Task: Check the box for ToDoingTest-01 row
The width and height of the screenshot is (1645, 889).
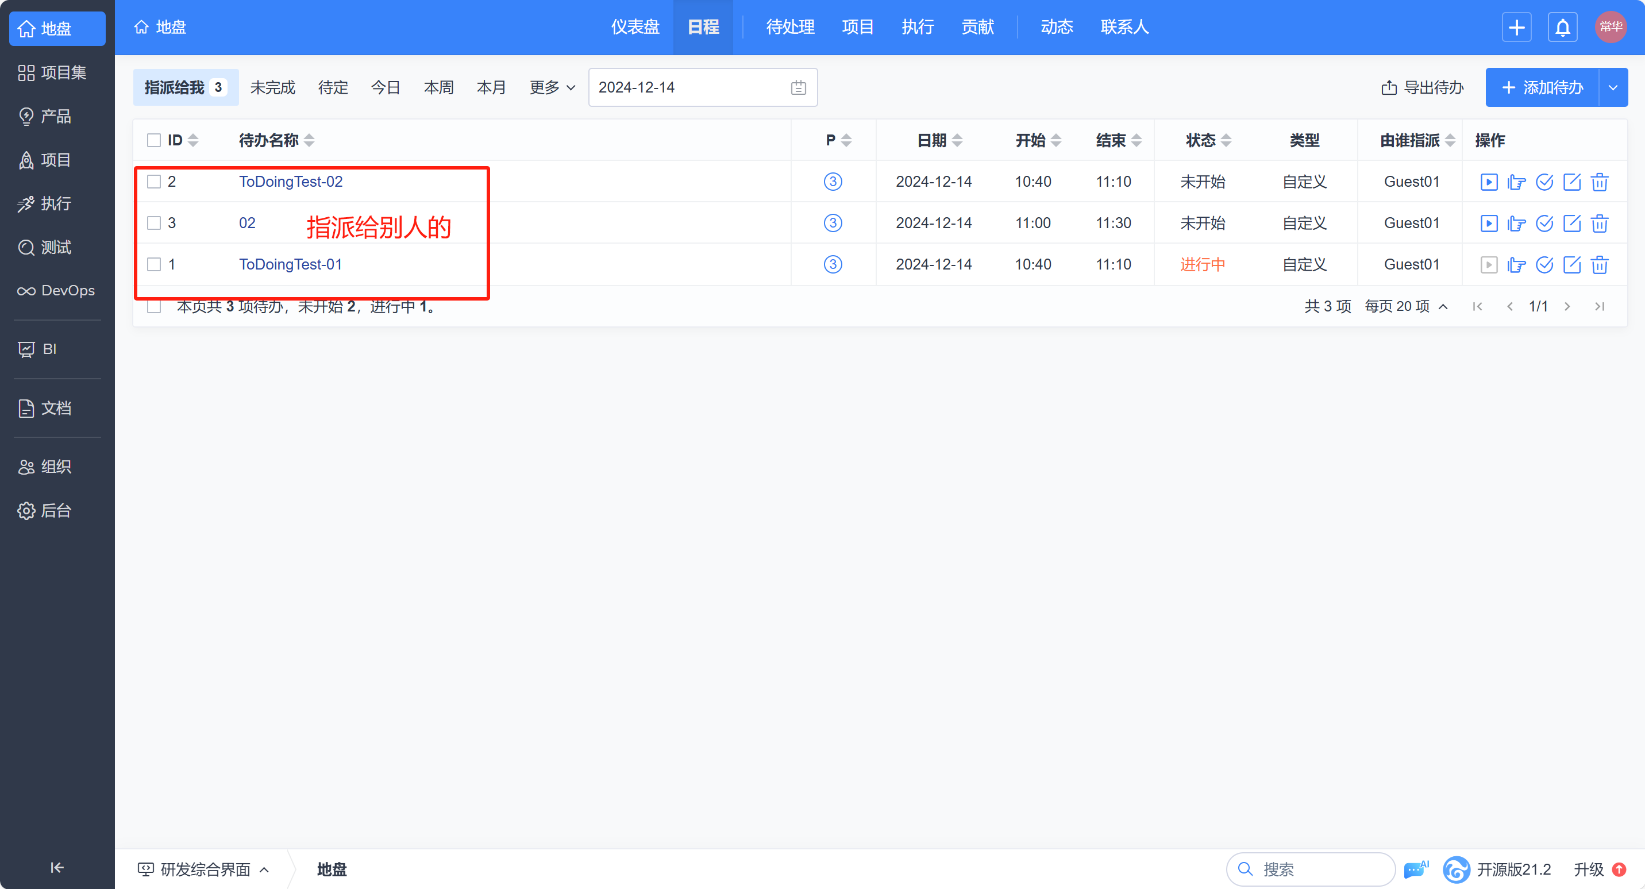Action: [x=154, y=264]
